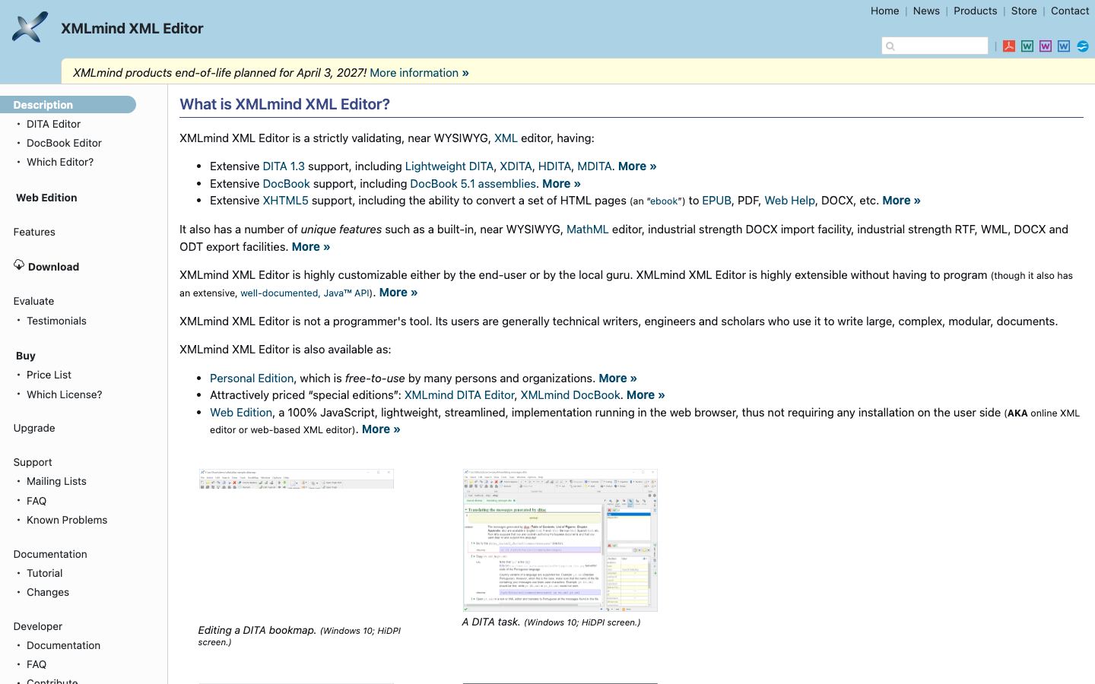The width and height of the screenshot is (1095, 684).
Task: Open the DITA bookmap screenshot thumbnail
Action: [296, 479]
